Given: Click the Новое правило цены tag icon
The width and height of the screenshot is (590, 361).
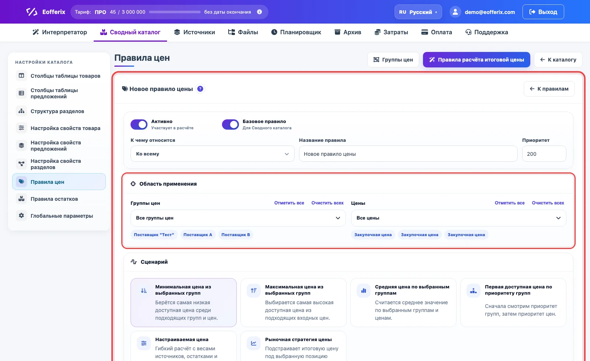Looking at the screenshot, I should [125, 89].
